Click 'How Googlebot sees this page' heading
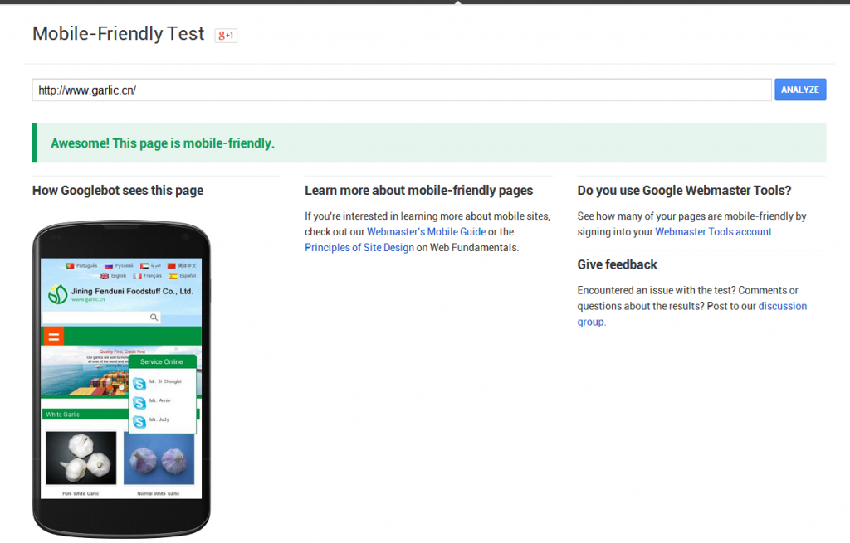Image resolution: width=850 pixels, height=543 pixels. pos(118,191)
